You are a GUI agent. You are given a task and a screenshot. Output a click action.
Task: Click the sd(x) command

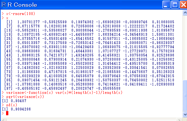point(12,105)
